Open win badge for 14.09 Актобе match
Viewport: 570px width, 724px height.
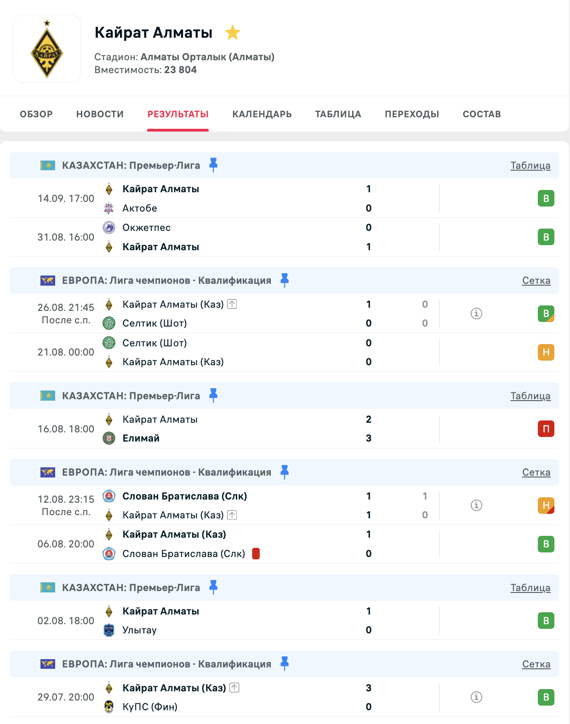(x=546, y=199)
